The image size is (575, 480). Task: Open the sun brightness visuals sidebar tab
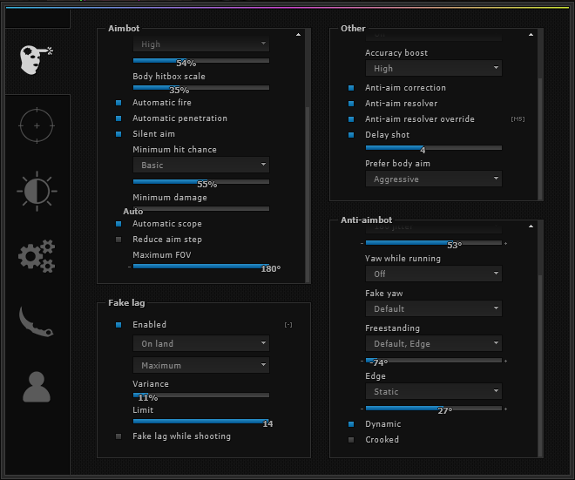(36, 191)
